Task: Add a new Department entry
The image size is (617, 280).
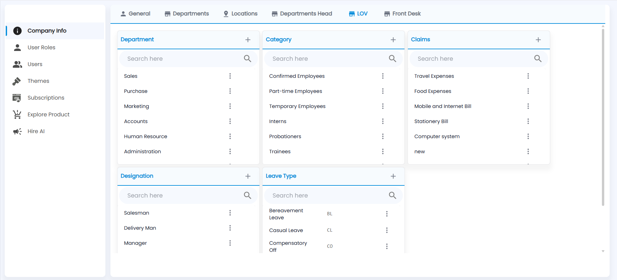Action: (248, 40)
